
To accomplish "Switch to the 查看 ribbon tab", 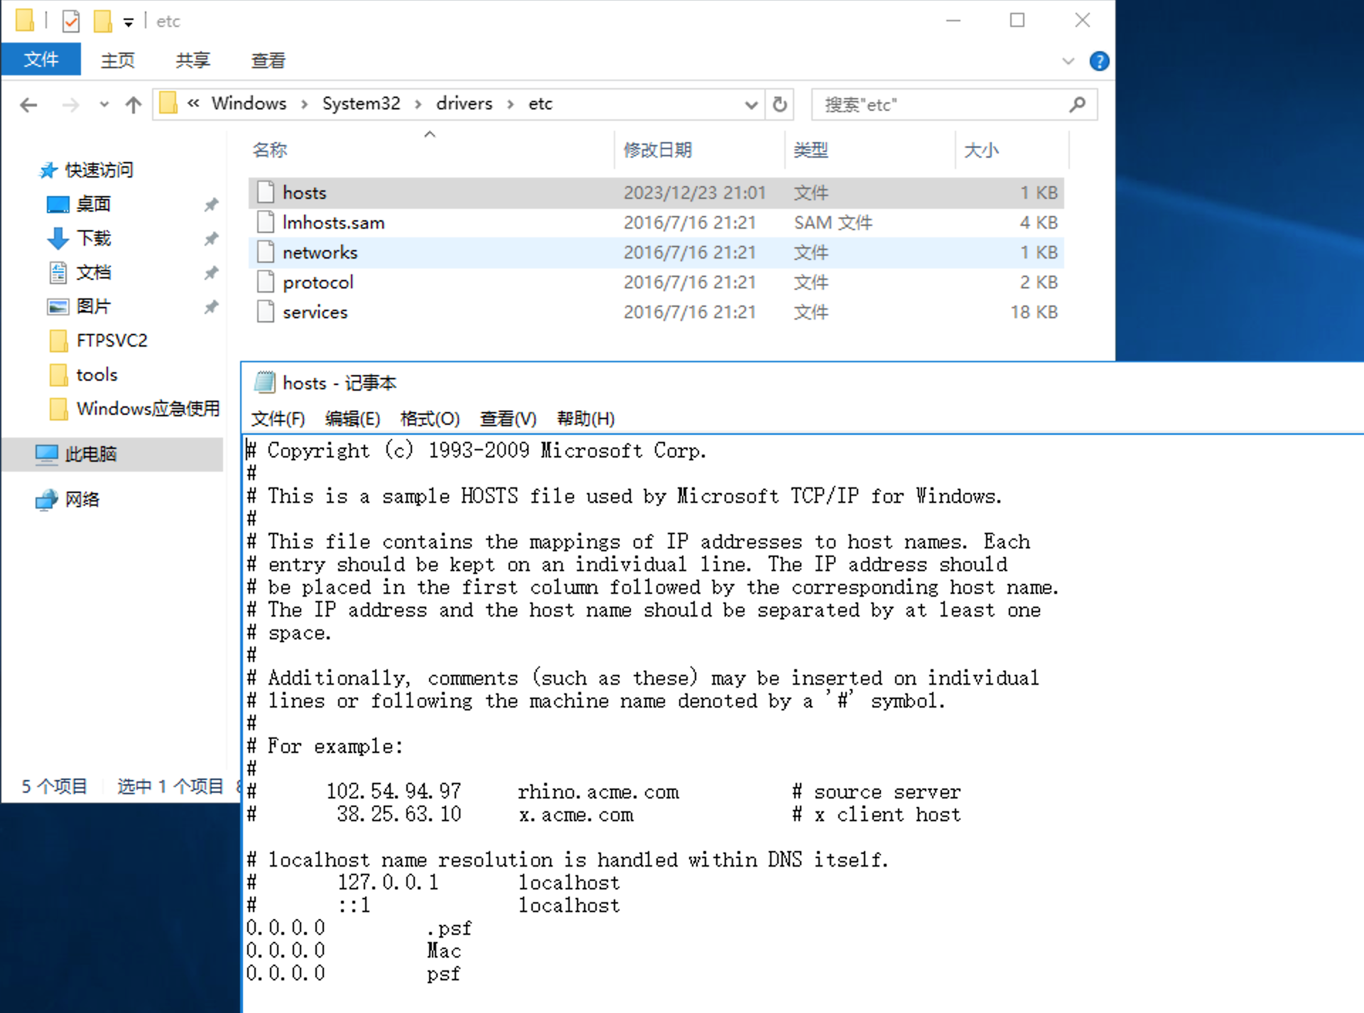I will (x=268, y=60).
